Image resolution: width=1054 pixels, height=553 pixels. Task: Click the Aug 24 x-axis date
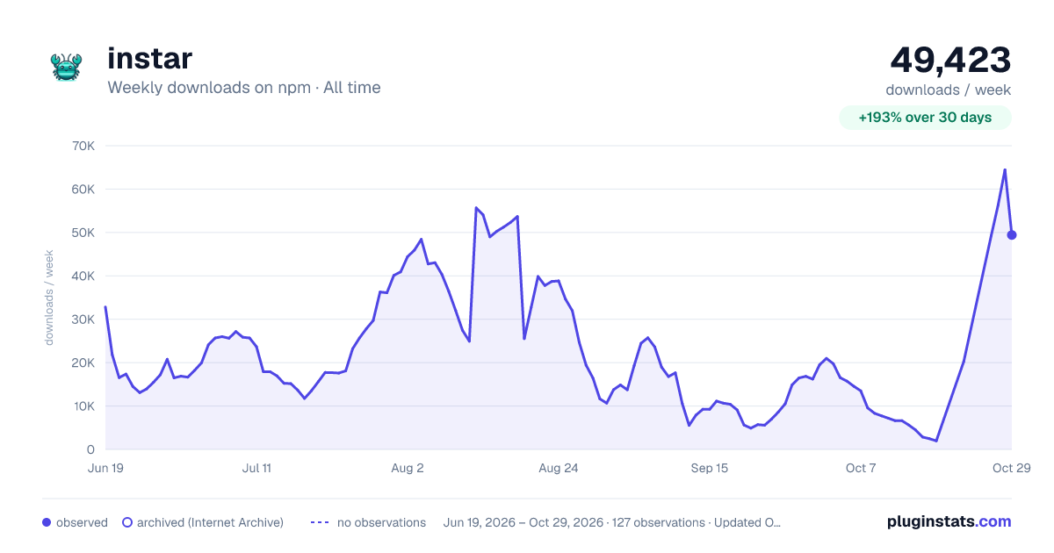[x=559, y=468]
